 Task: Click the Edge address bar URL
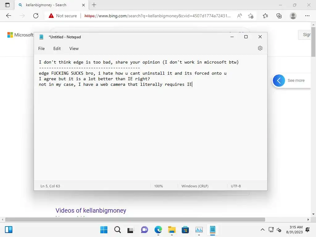click(157, 16)
